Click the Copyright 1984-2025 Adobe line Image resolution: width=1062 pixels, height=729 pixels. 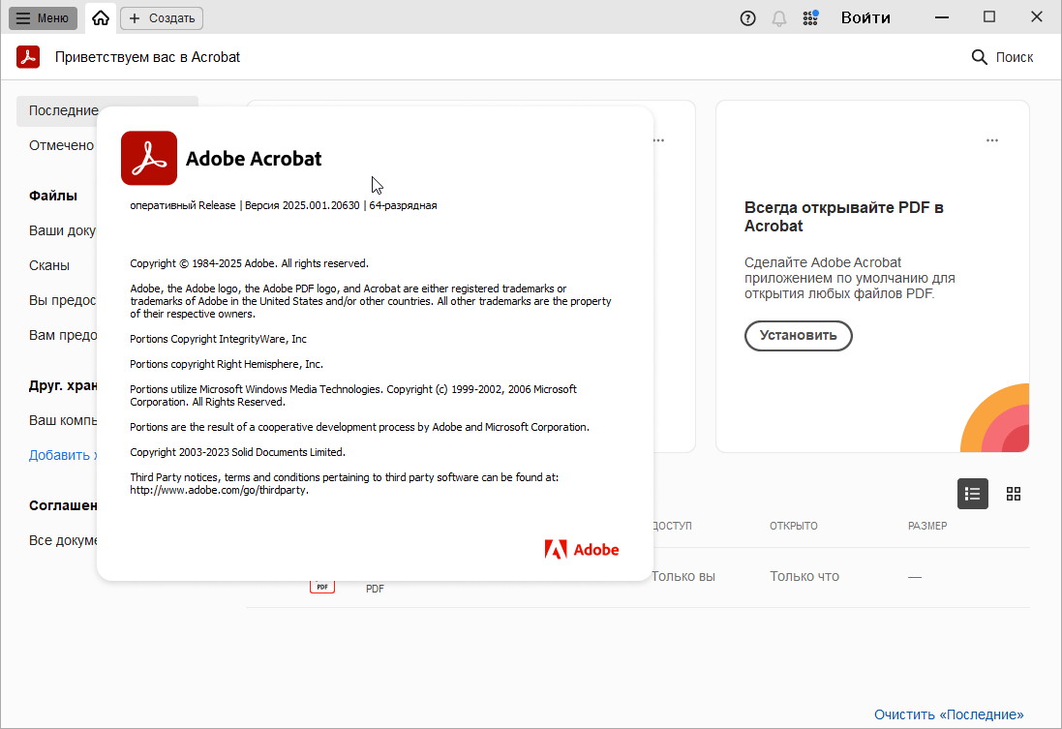(x=249, y=263)
